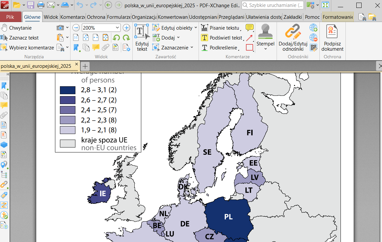Image resolution: width=382 pixels, height=242 pixels.
Task: Open the Layers pane in the left sidebar
Action: tap(4, 145)
